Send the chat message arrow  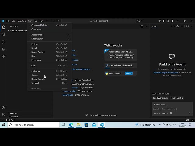coord(190,113)
